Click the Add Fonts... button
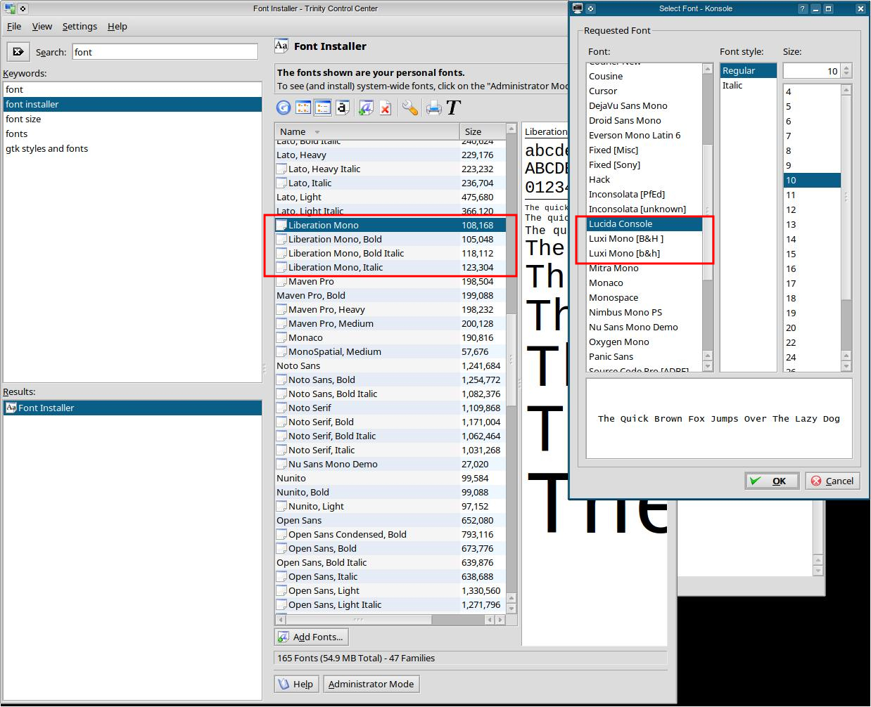The image size is (871, 707). pos(311,637)
